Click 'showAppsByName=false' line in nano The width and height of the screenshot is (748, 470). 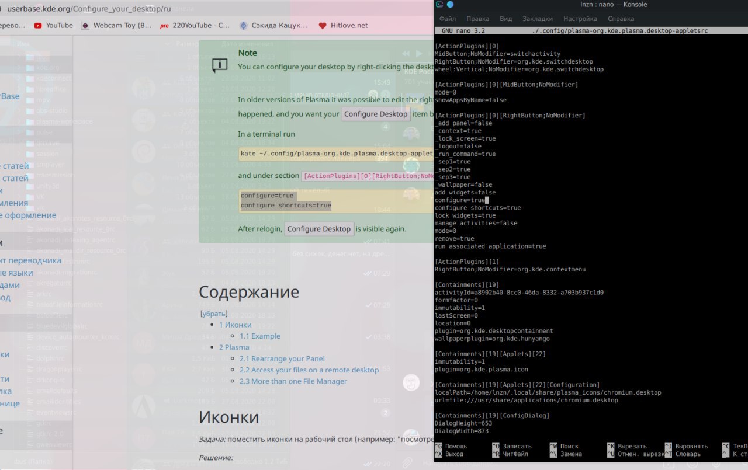470,100
